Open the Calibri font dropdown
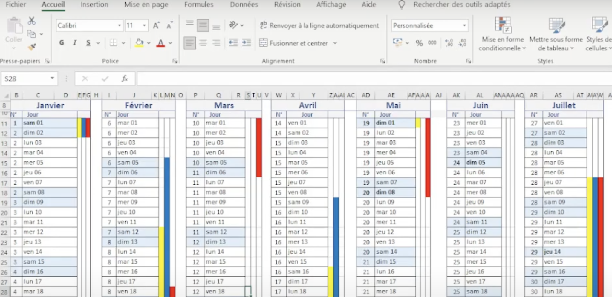The height and width of the screenshot is (297, 612). [119, 25]
